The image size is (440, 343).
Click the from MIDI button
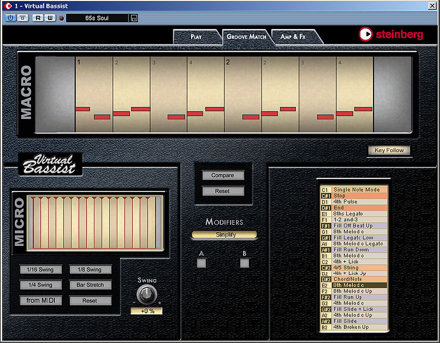click(x=41, y=301)
